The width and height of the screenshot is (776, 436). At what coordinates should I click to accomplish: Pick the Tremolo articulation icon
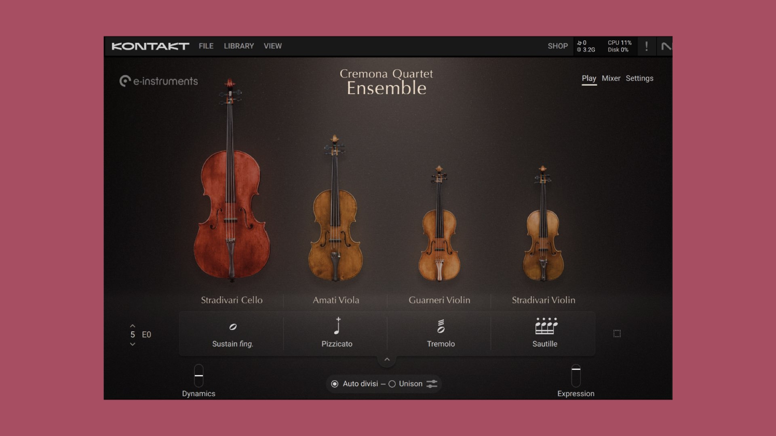441,326
